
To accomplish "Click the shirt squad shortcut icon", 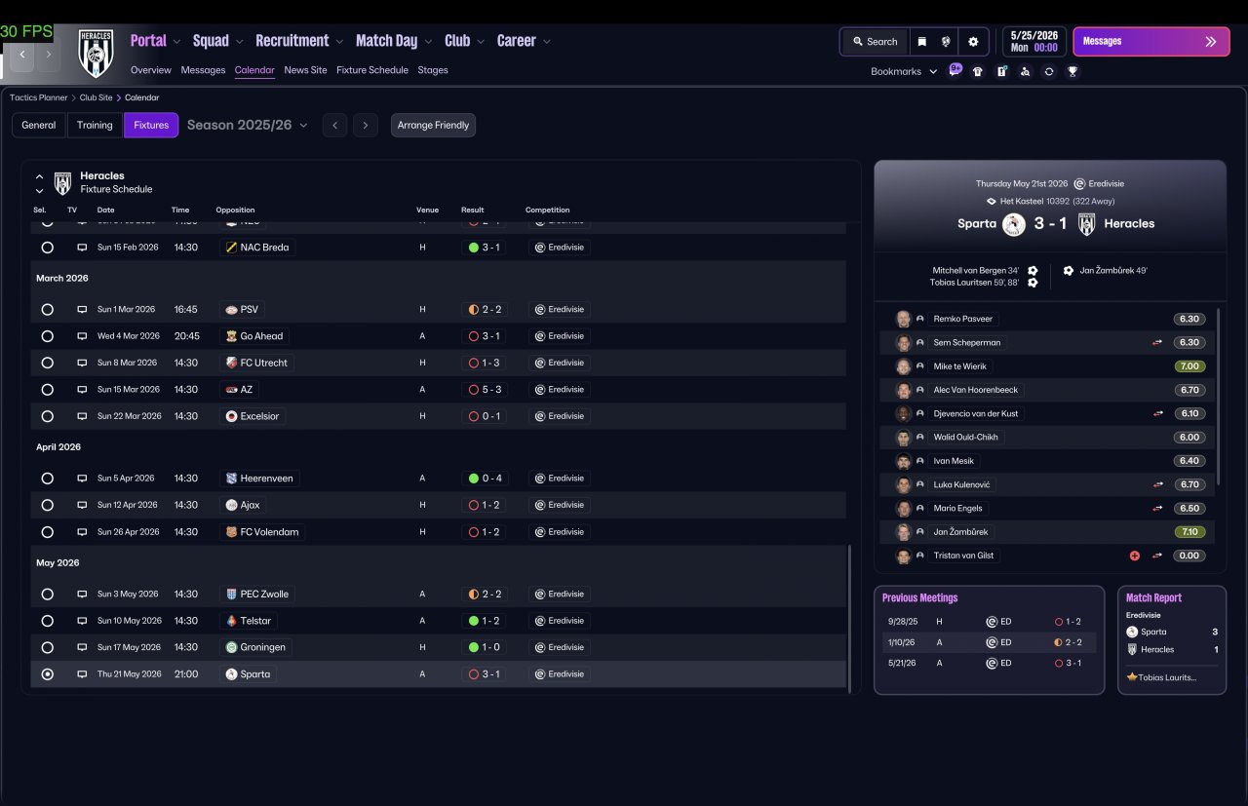I will pyautogui.click(x=978, y=71).
